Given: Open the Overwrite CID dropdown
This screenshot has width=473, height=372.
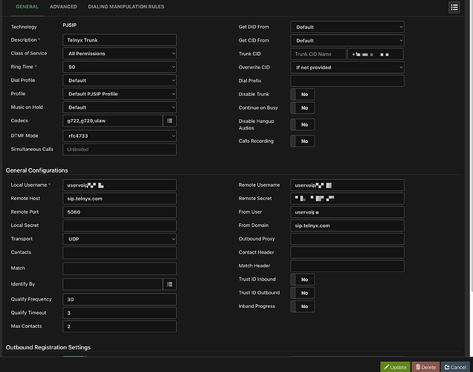Looking at the screenshot, I should [347, 68].
